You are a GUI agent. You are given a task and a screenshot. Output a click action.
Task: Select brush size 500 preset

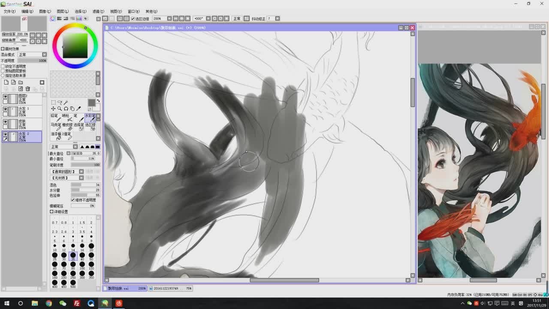pos(73,284)
